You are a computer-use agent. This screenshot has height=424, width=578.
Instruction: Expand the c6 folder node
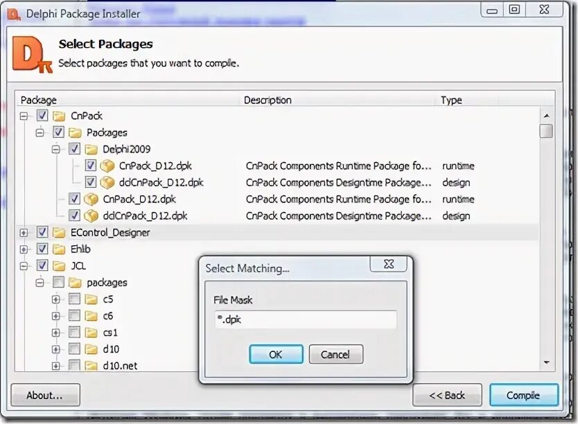tap(56, 316)
